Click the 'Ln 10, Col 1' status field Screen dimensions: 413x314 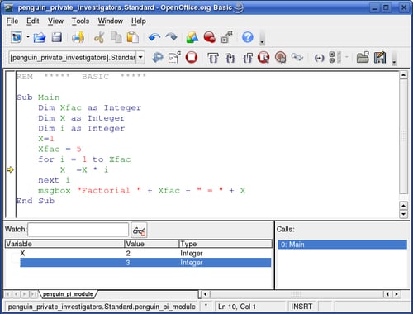click(249, 307)
